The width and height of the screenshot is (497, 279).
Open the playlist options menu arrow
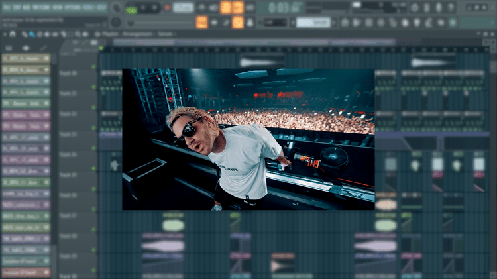point(5,34)
